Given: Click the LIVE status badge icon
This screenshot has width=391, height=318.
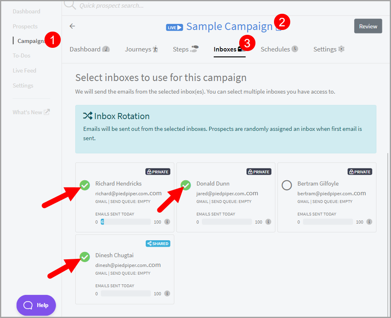Looking at the screenshot, I should click(x=174, y=27).
